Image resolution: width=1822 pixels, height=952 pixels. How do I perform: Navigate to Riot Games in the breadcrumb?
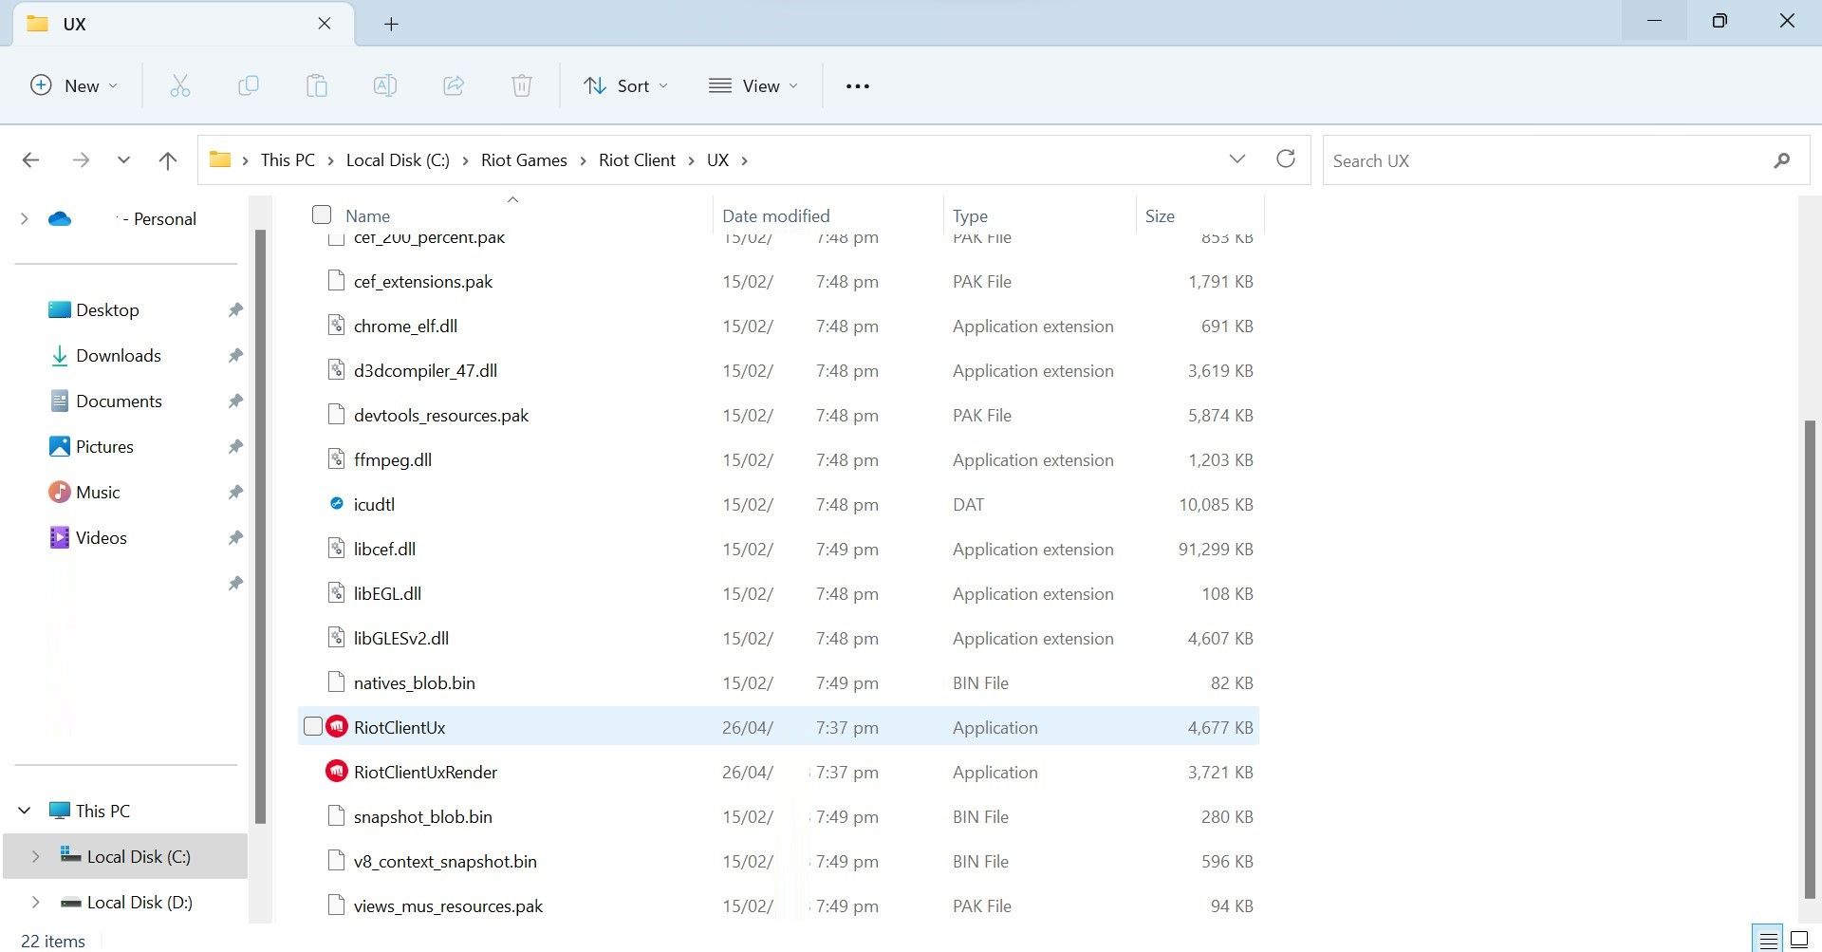tap(524, 160)
